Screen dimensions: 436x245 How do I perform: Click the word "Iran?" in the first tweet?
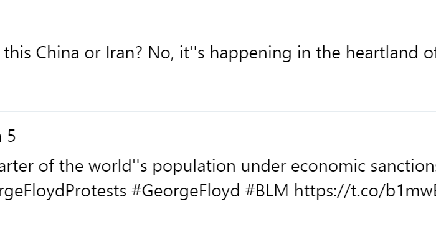(x=124, y=52)
